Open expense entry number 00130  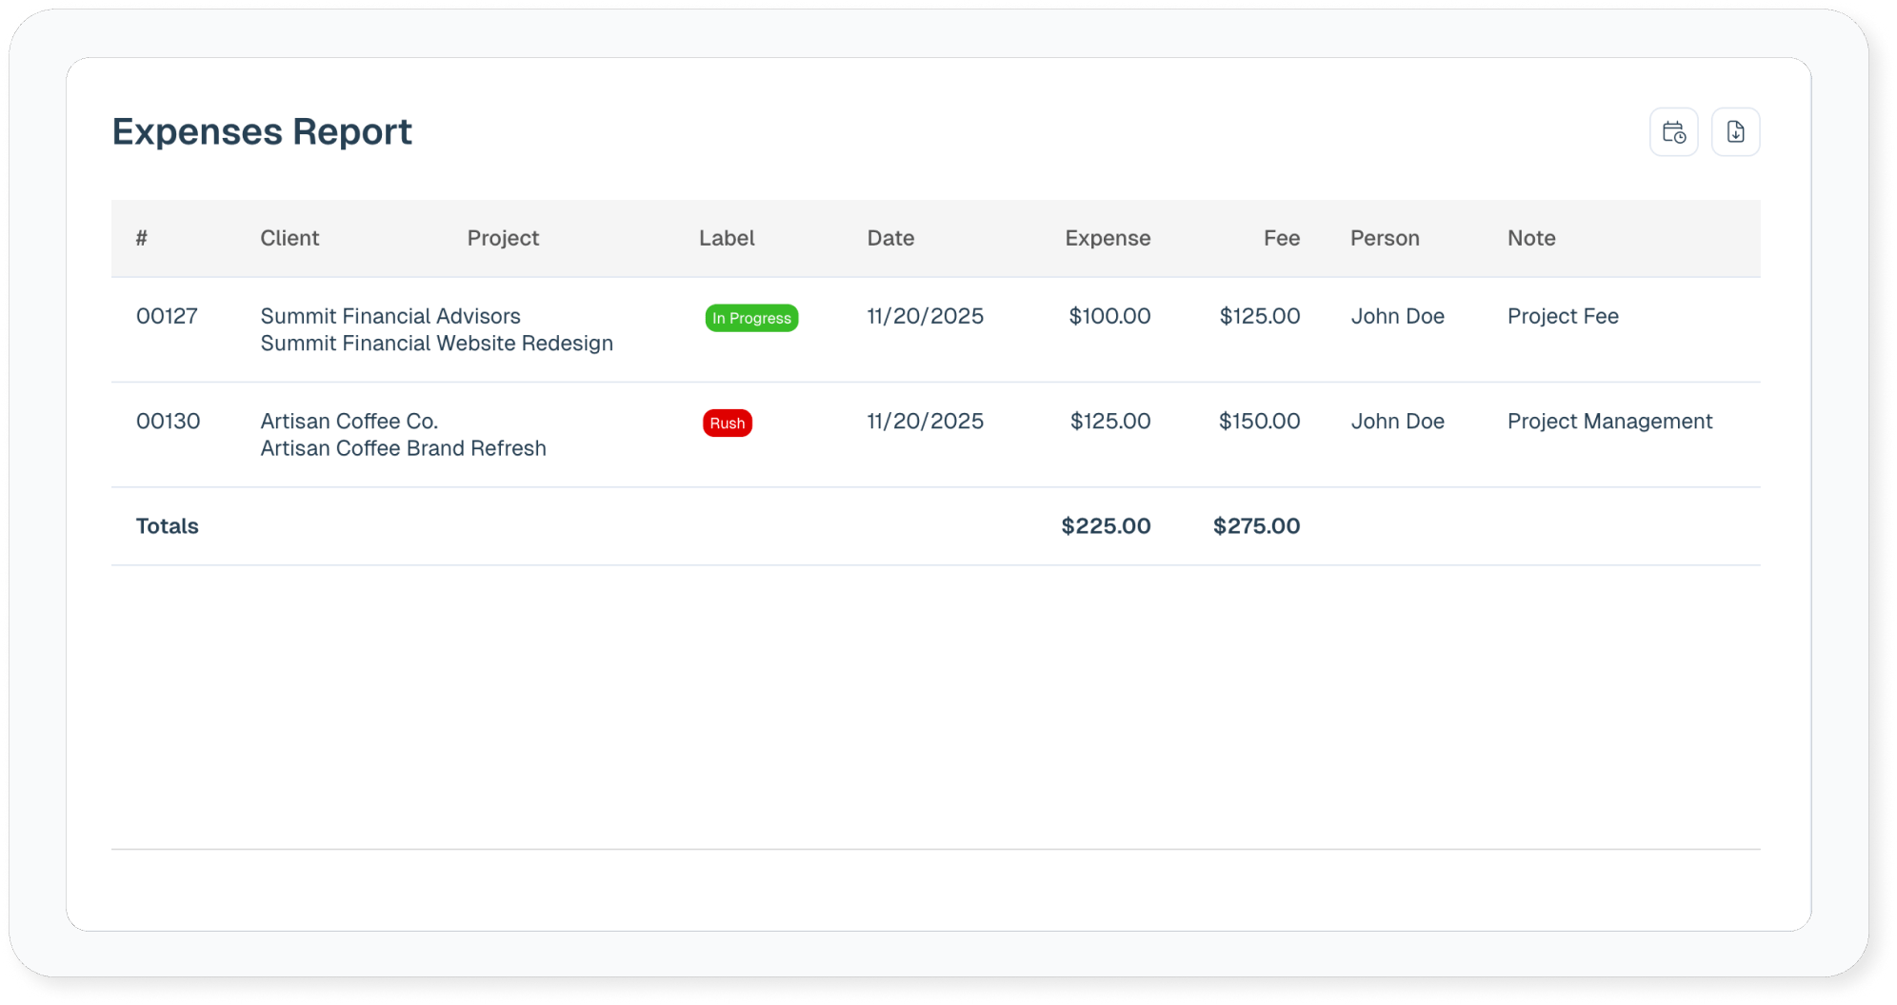pyautogui.click(x=168, y=421)
